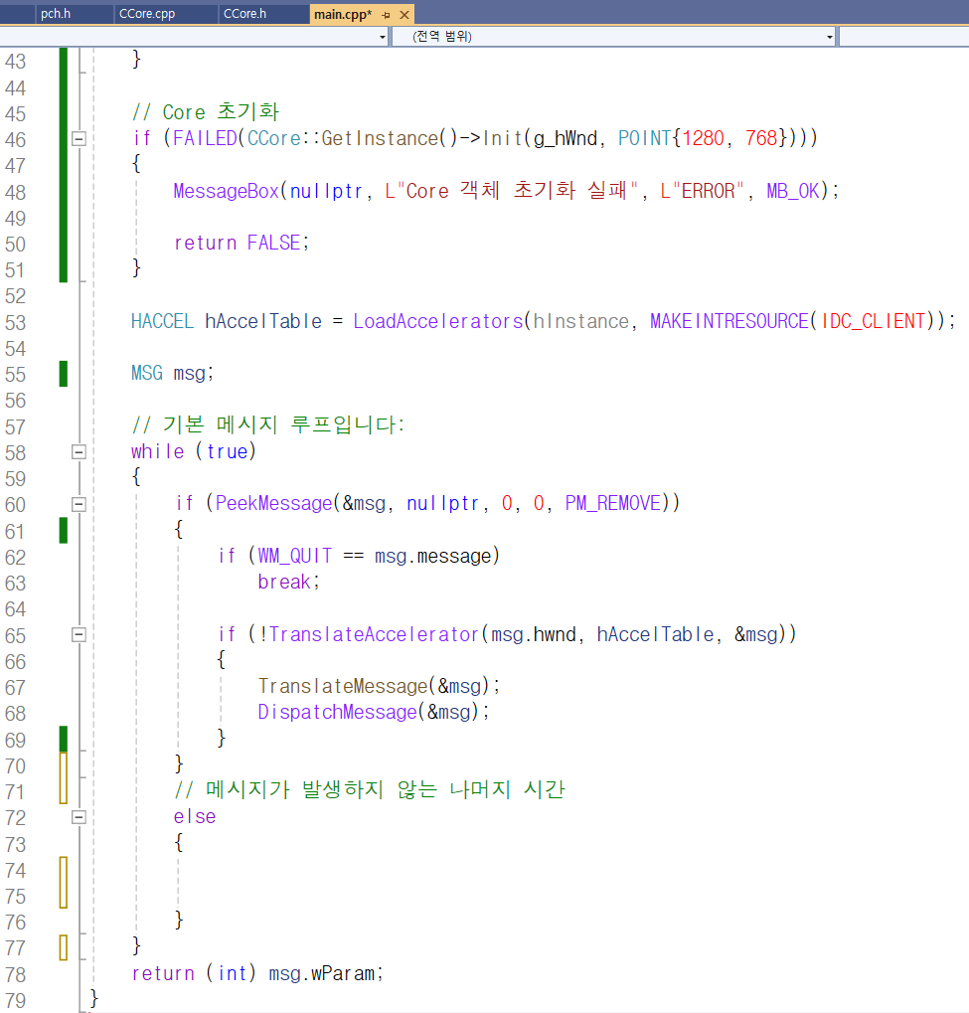
Task: Open the CCore.cpp tab
Action: point(147,14)
